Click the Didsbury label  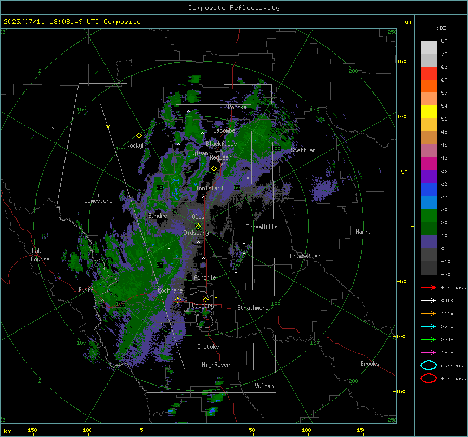196,233
